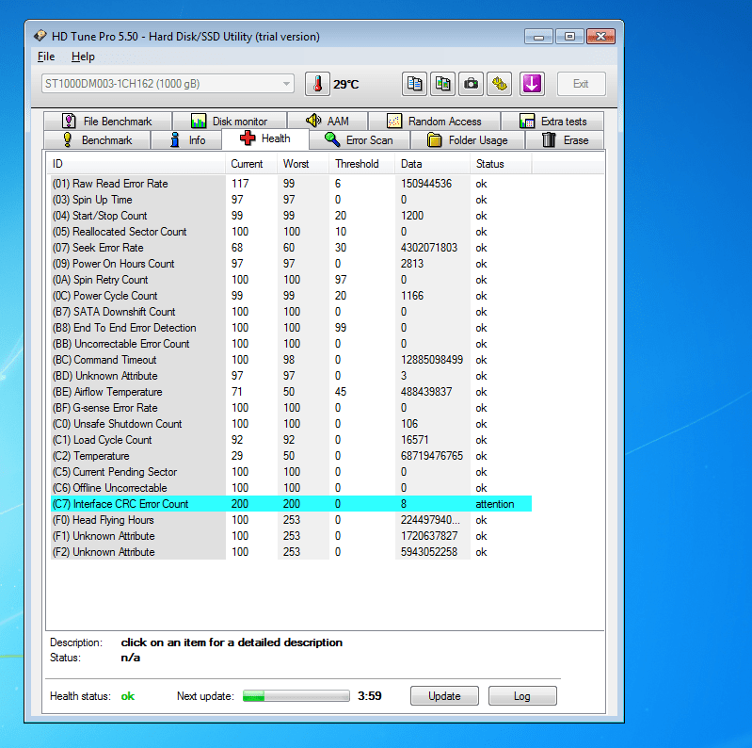This screenshot has width=752, height=748.
Task: Sort by the ID column header
Action: [136, 164]
